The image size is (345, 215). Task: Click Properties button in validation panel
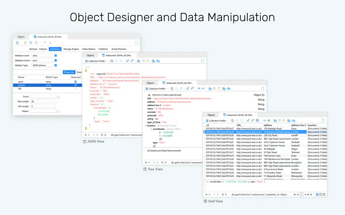[x=69, y=72]
